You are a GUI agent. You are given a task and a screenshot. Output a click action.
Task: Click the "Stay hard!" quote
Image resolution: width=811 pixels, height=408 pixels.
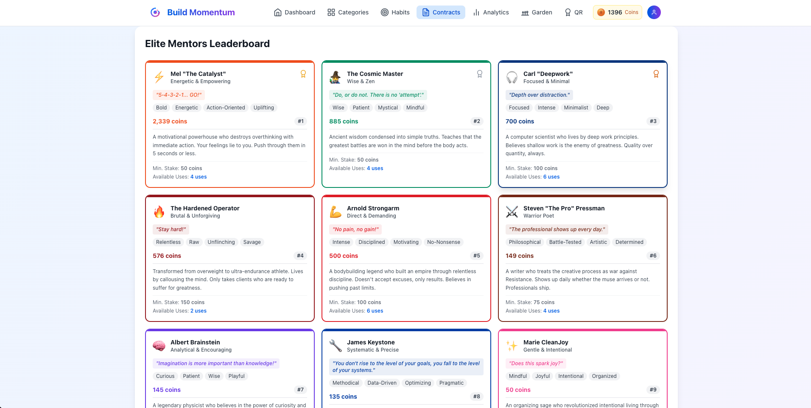(x=171, y=229)
